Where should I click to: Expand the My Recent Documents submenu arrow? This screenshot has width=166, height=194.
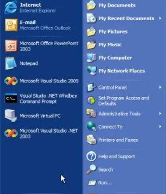point(160,18)
